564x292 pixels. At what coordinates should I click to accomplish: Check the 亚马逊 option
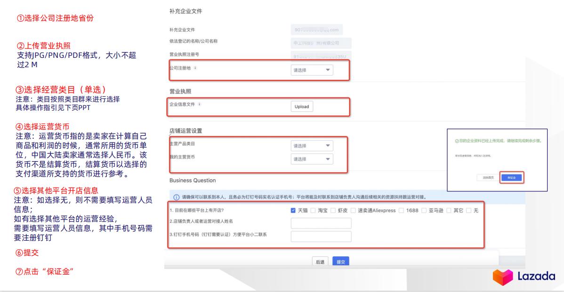(423, 210)
